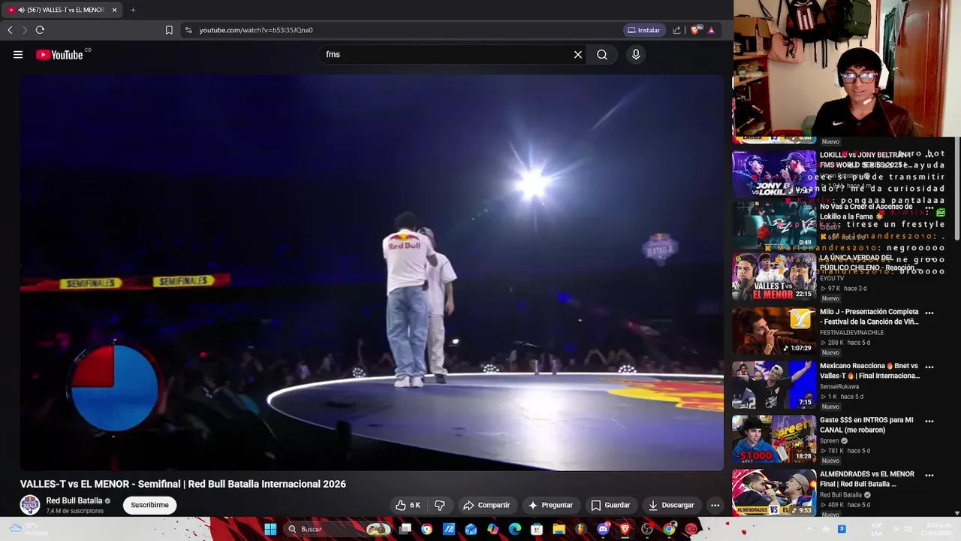
Task: Open options menu for ALMENDRADES vs EL MENOR video
Action: point(929,476)
